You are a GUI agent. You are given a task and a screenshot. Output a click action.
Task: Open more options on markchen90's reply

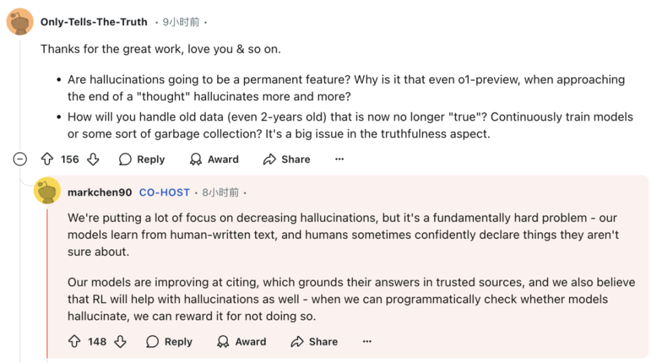367,341
